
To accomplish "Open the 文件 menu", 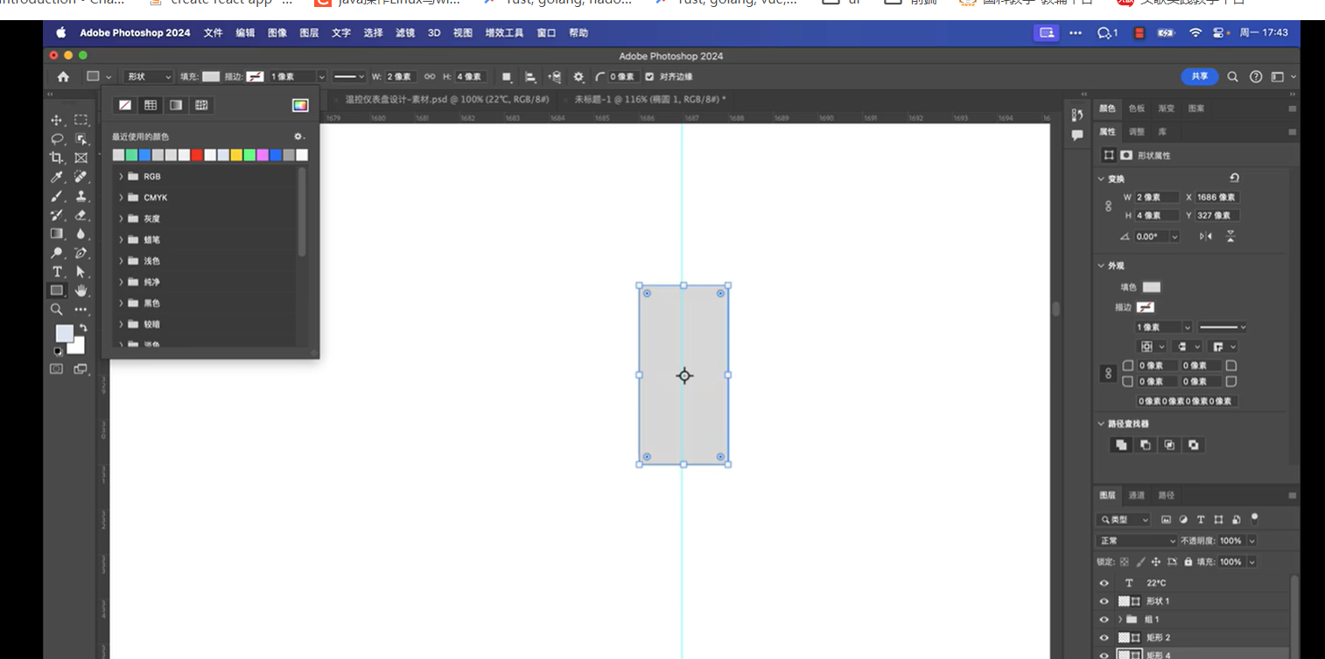I will 213,32.
